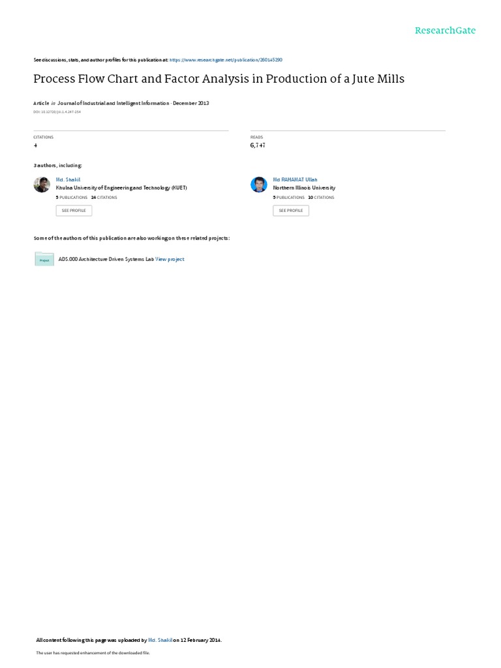Viewport: 501px width, 668px height.
Task: Open the View project link
Action: pos(170,259)
